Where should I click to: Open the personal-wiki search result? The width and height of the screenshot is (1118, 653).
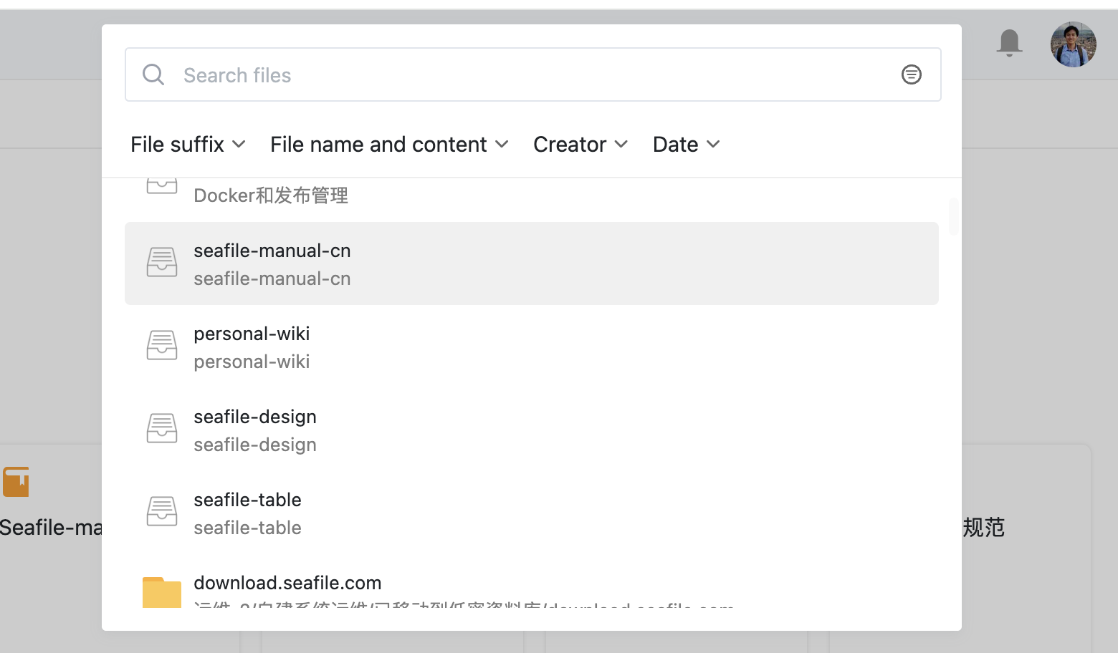(x=532, y=347)
